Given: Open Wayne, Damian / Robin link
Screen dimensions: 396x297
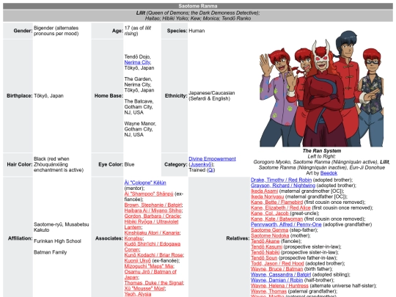Looking at the screenshot, I should [276, 280].
